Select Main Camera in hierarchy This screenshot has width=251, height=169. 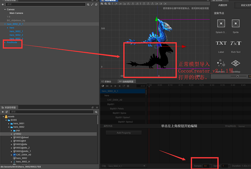[16, 13]
